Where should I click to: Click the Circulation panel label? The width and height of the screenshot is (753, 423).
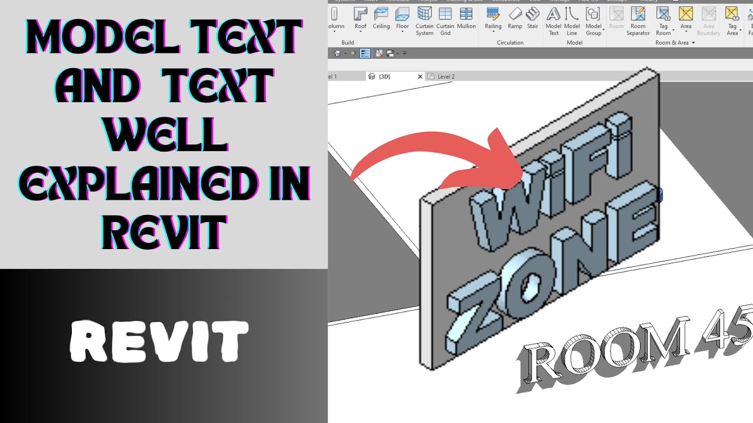(x=510, y=43)
